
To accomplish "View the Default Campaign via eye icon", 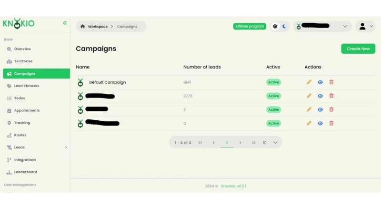I will click(320, 82).
